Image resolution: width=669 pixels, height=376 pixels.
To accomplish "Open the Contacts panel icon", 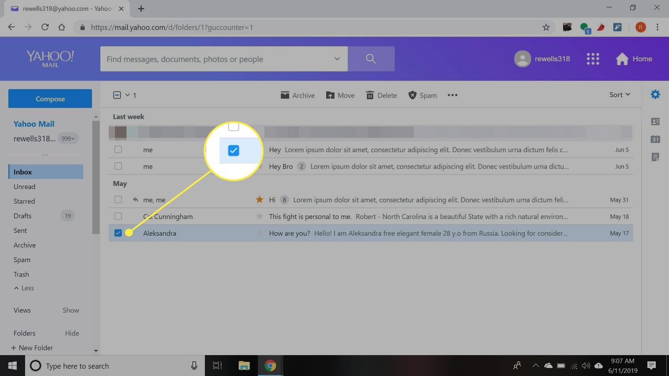I will [655, 121].
